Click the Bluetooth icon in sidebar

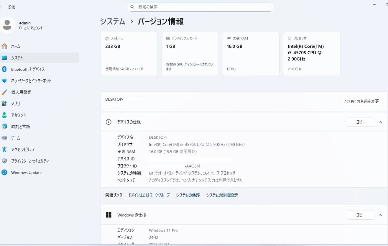[4, 69]
